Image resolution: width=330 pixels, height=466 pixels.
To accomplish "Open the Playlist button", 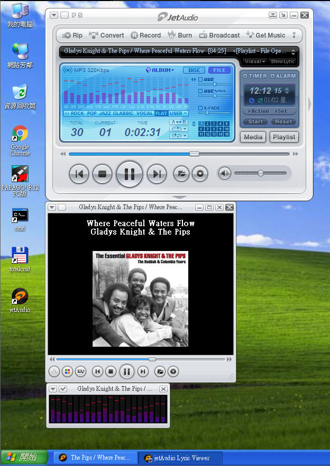I will point(284,137).
